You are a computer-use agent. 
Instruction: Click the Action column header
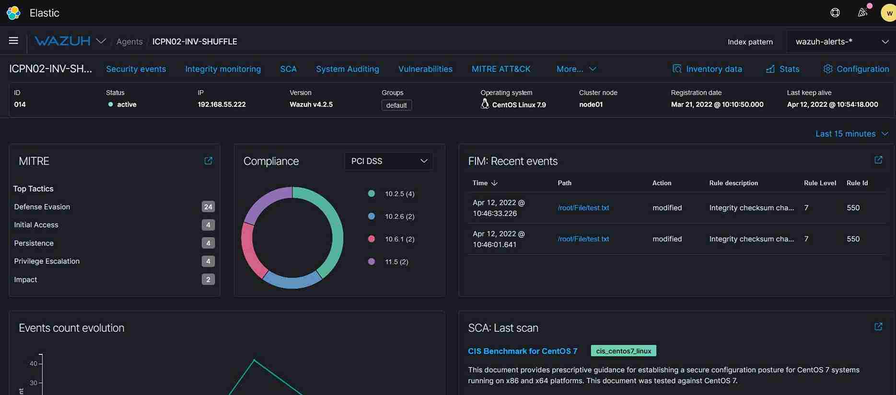(x=662, y=183)
